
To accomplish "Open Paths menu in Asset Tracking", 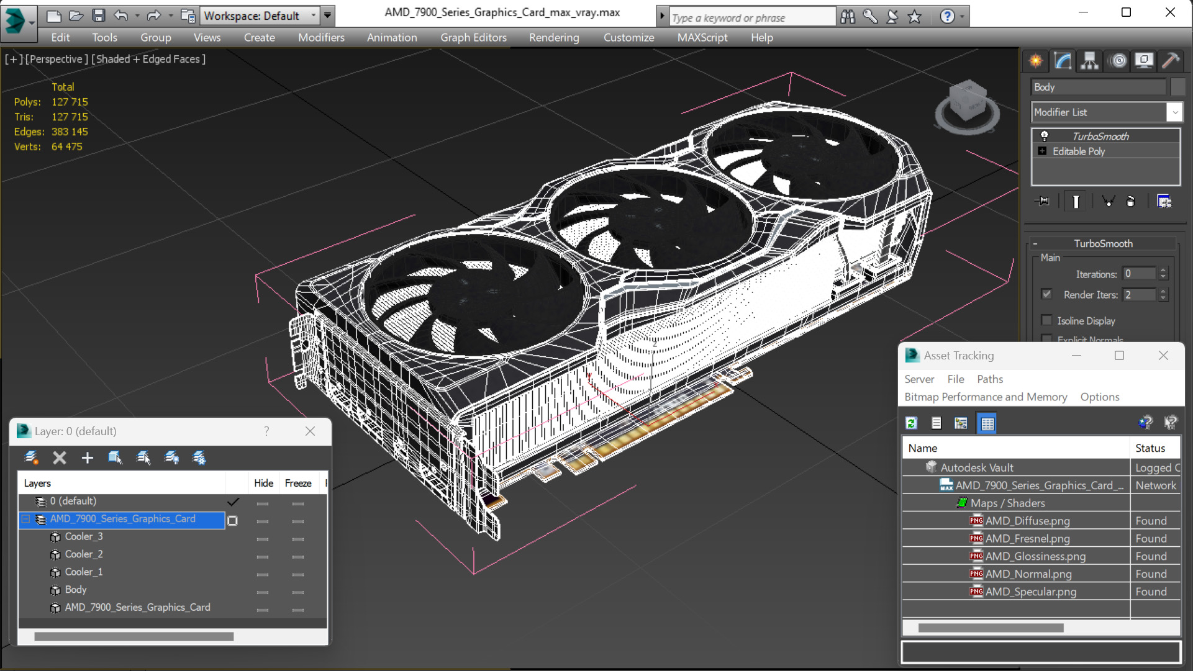I will coord(989,379).
